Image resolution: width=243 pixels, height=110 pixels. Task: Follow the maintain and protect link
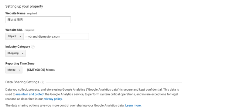point(30,94)
